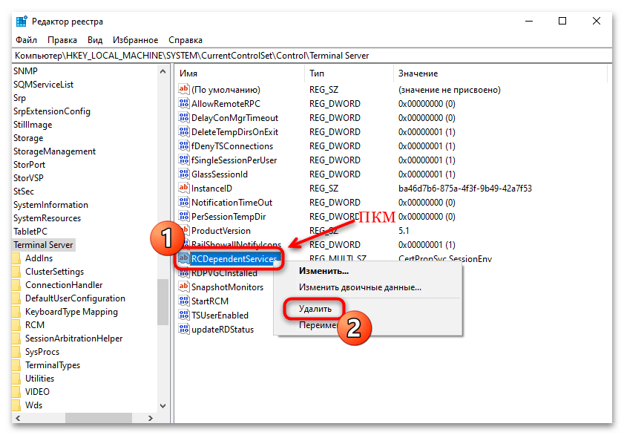Image resolution: width=624 pixels, height=435 pixels.
Task: Click the DWORD icon next to fDenyTSConnections
Action: (183, 145)
